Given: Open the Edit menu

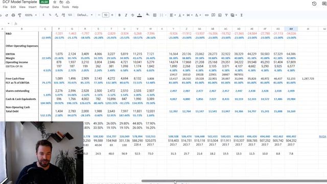Looking at the screenshot, I should coord(13,7).
